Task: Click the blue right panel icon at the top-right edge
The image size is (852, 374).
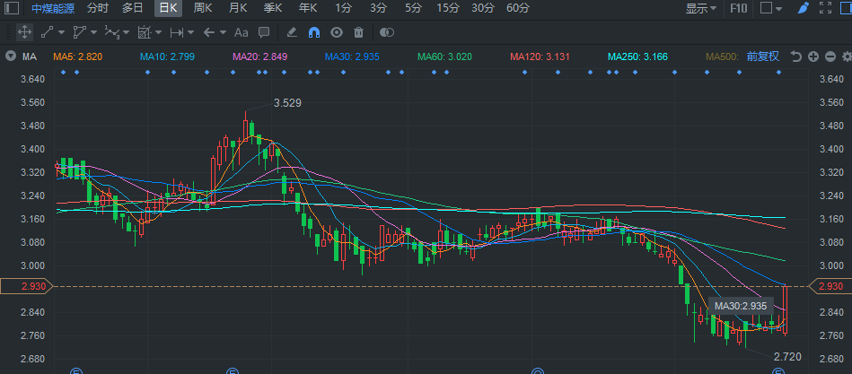Action: 847,8
